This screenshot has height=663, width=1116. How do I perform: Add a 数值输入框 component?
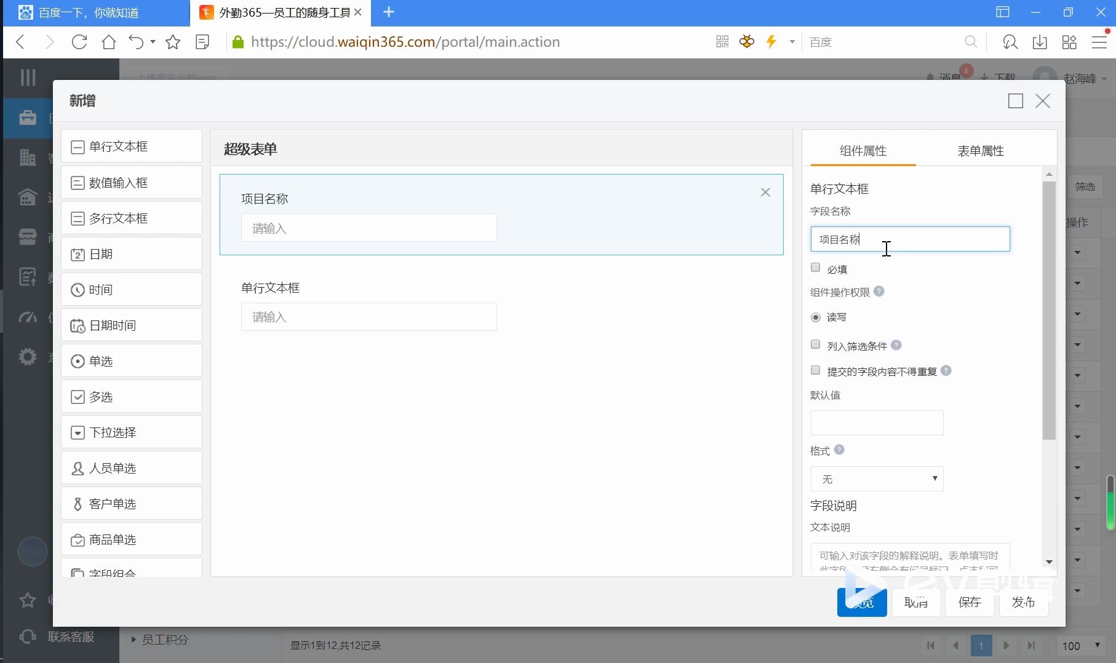point(132,182)
